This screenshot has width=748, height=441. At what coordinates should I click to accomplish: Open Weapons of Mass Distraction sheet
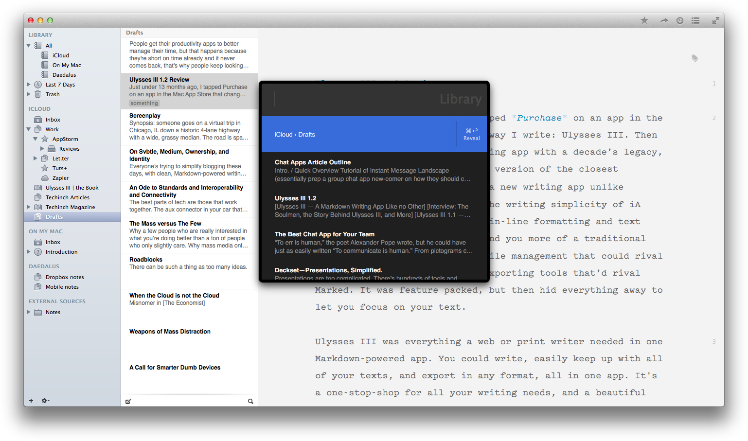(189, 343)
